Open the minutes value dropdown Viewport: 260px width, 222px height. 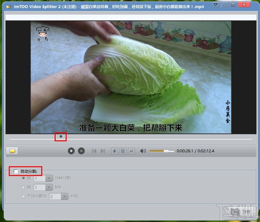[x=48, y=178]
